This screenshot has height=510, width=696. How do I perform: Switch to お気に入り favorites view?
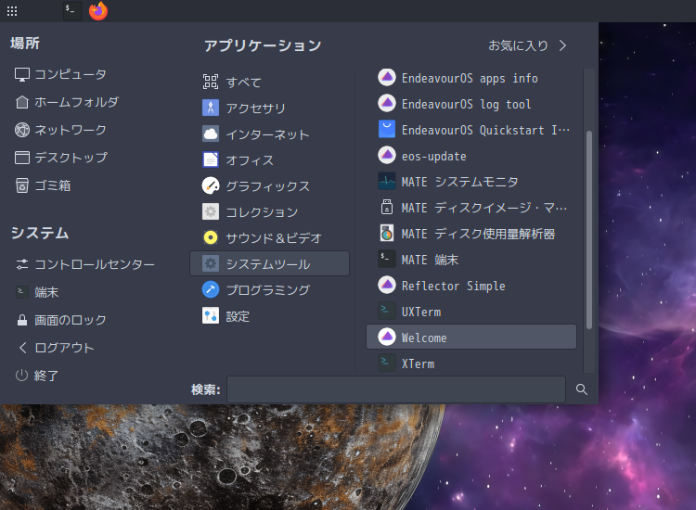(519, 45)
